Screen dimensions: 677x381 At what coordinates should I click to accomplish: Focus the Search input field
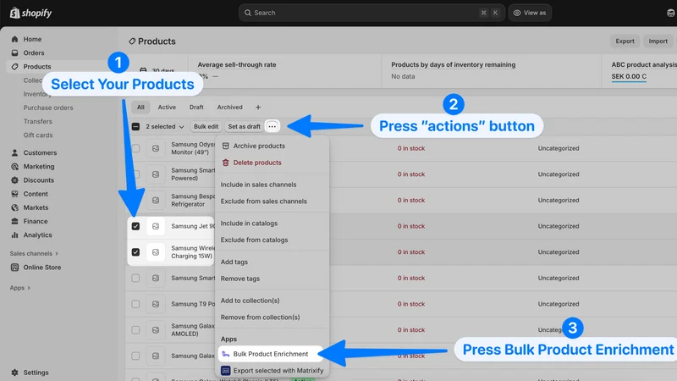pos(372,13)
